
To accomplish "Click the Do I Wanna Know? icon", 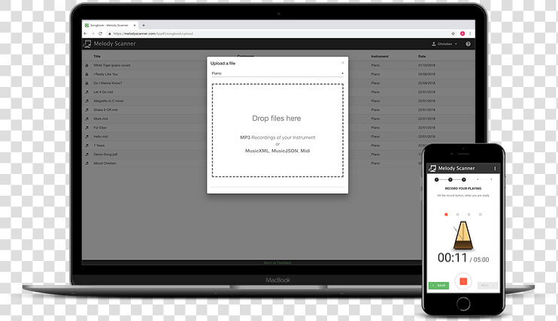I will click(x=86, y=83).
